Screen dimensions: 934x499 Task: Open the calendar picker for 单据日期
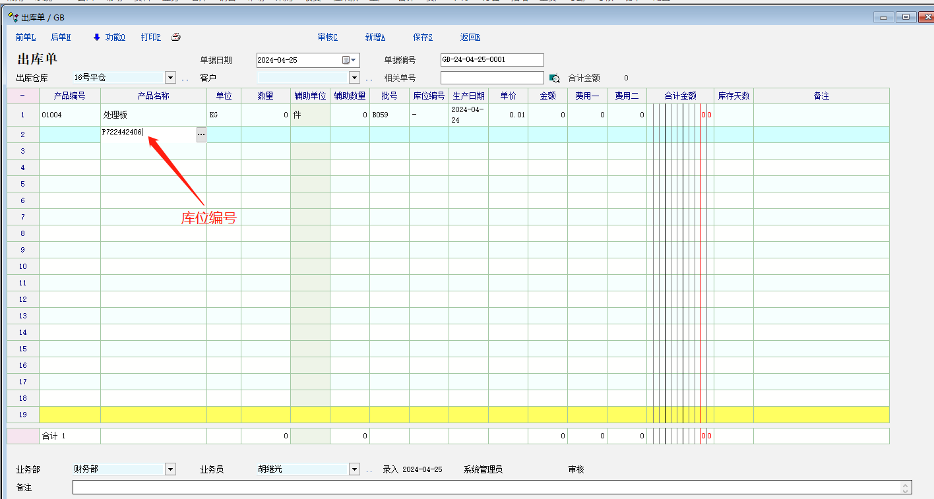point(349,60)
